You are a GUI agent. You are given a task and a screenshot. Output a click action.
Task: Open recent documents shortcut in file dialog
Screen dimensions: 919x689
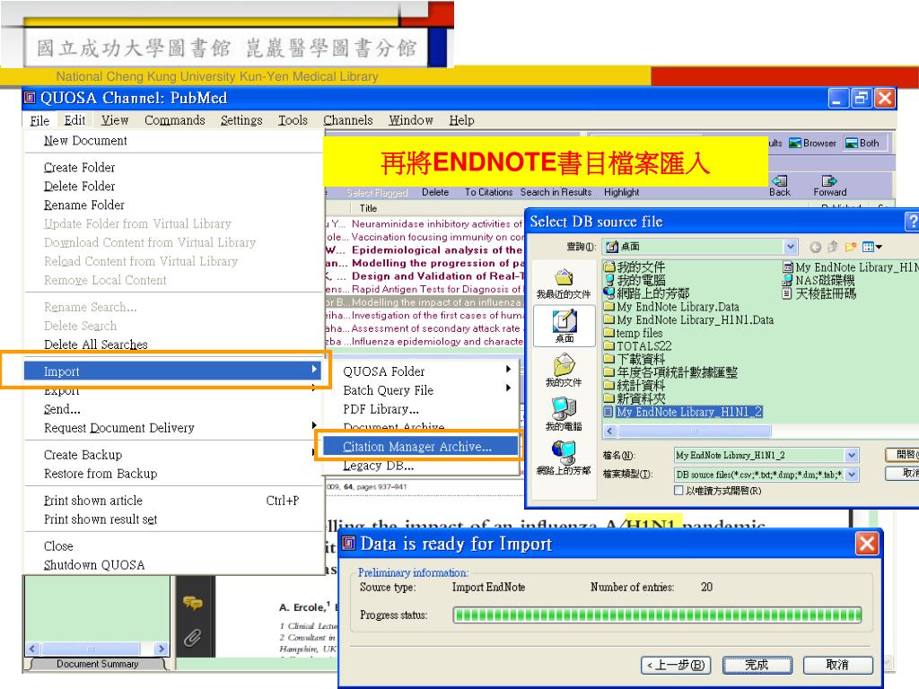coord(564,284)
